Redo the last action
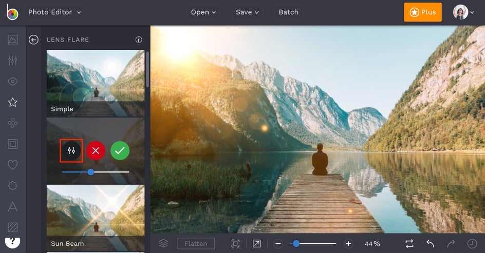 click(x=451, y=243)
